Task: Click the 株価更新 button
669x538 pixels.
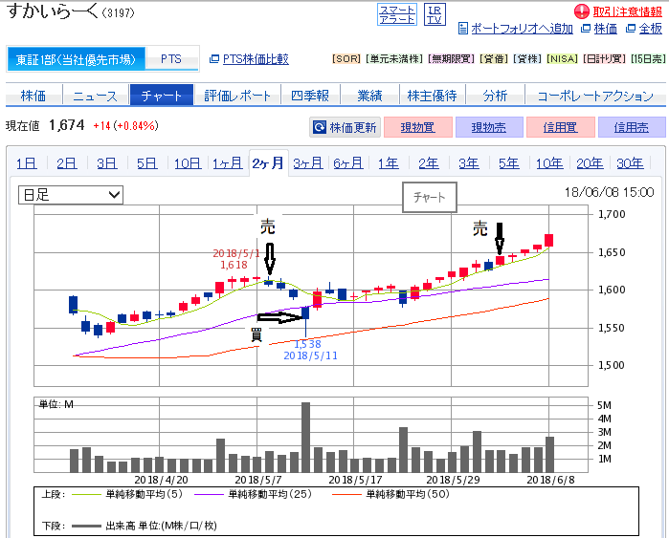Action: click(x=345, y=127)
